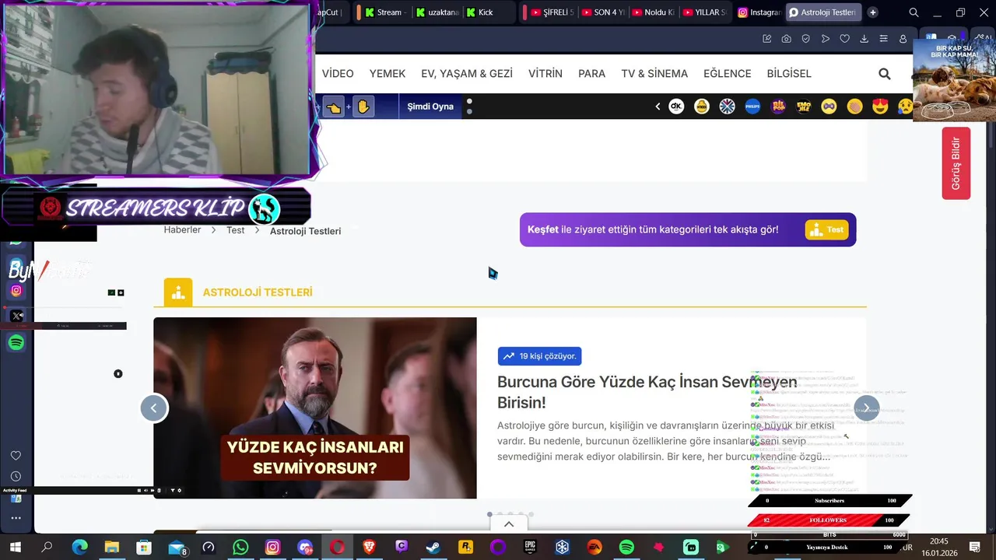
Task: Click the 19 kişi çözüyor badge
Action: click(x=539, y=356)
